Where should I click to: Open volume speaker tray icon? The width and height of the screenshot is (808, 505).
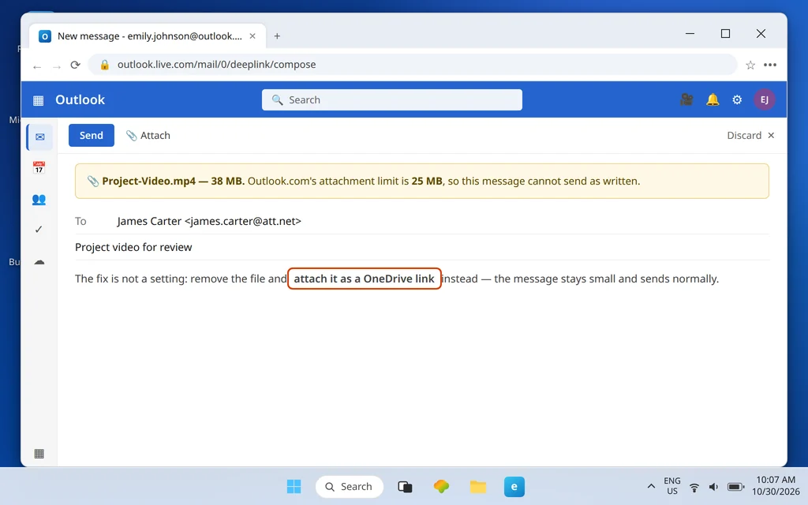point(713,487)
